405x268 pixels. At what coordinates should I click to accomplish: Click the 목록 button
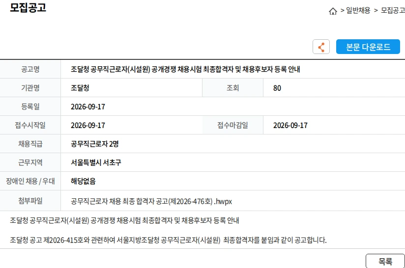tap(385, 261)
